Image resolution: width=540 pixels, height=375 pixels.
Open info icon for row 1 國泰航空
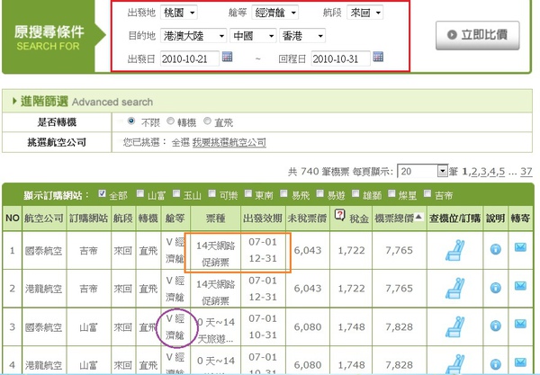[496, 249]
